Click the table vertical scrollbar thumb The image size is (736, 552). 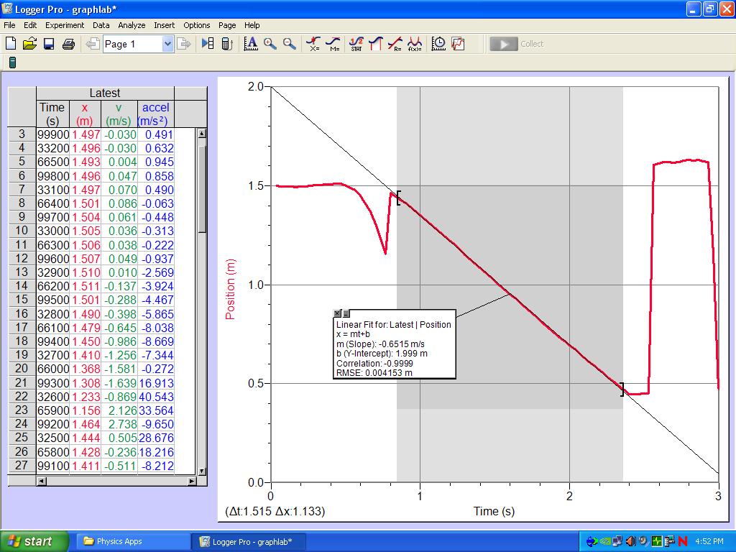click(201, 189)
